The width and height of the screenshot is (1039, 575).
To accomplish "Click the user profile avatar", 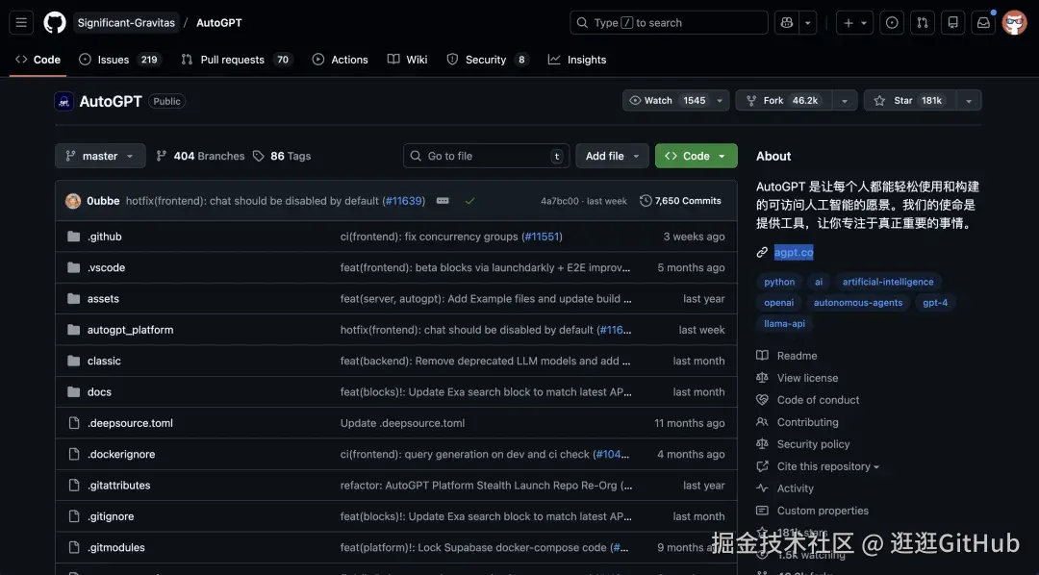I will click(1014, 23).
